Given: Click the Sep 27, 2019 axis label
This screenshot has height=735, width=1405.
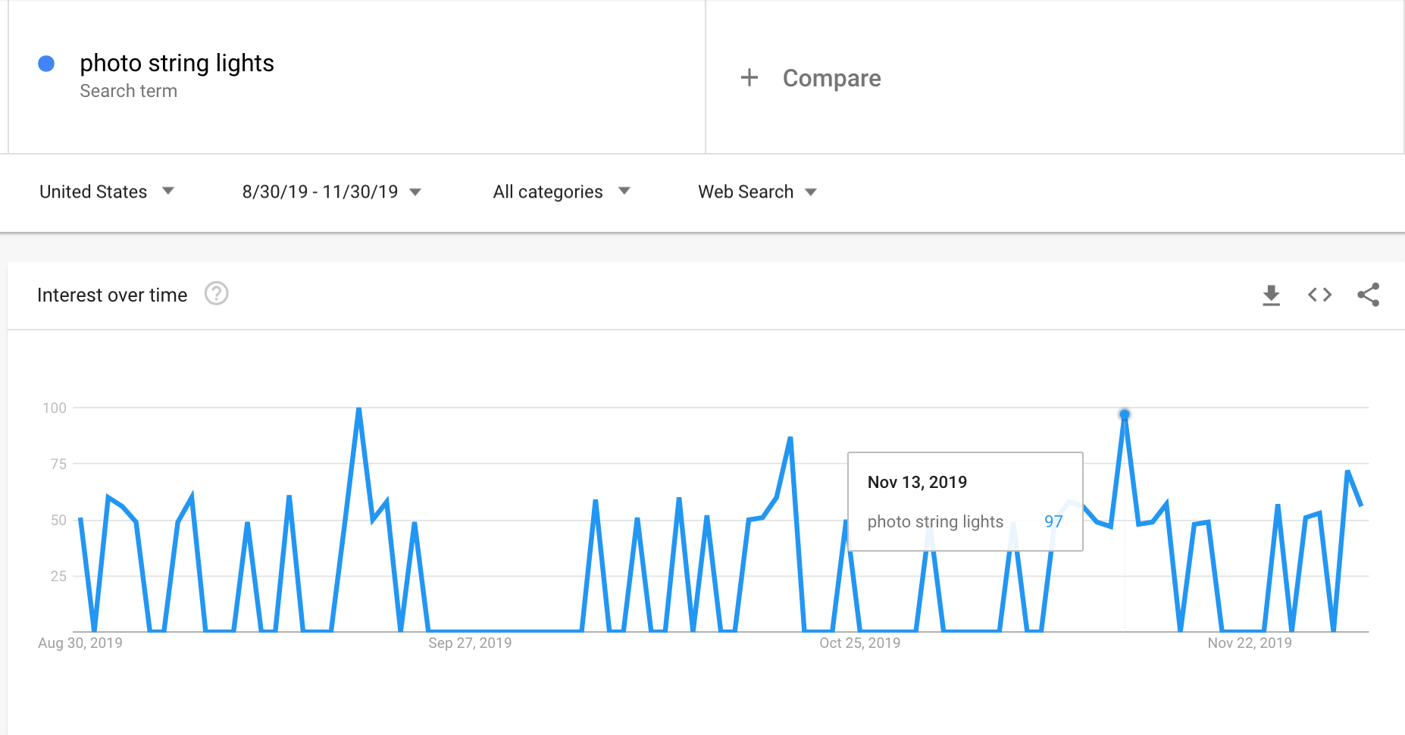Looking at the screenshot, I should coord(470,643).
